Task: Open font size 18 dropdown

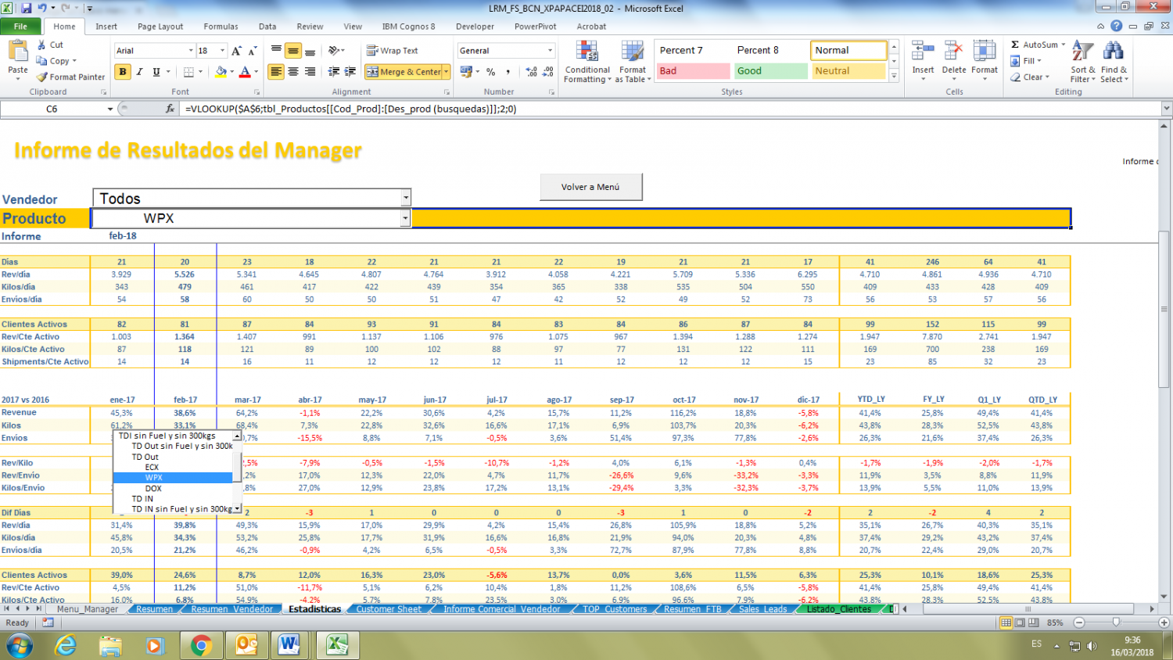Action: click(x=223, y=51)
